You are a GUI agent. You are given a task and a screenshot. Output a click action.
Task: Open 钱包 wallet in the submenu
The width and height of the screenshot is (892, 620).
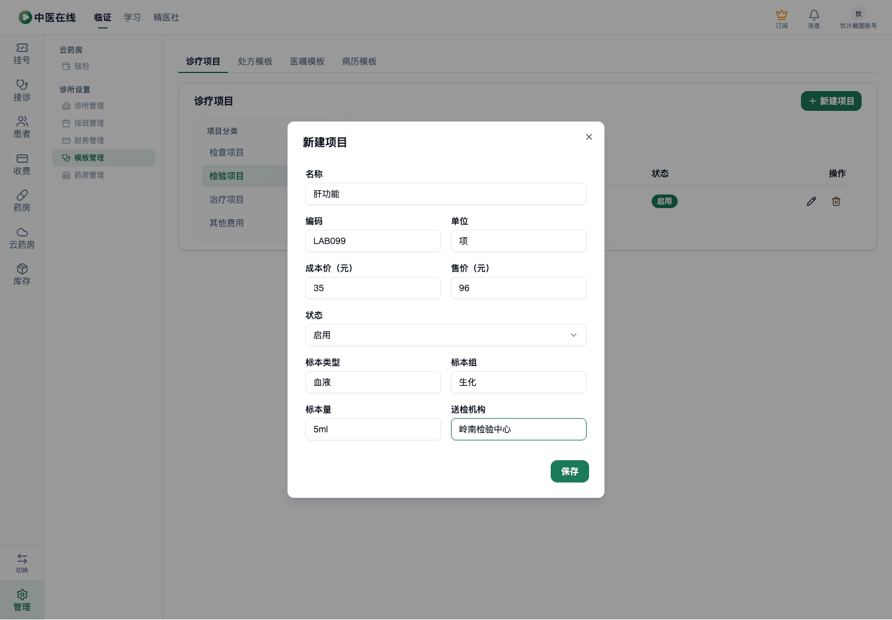(103, 66)
